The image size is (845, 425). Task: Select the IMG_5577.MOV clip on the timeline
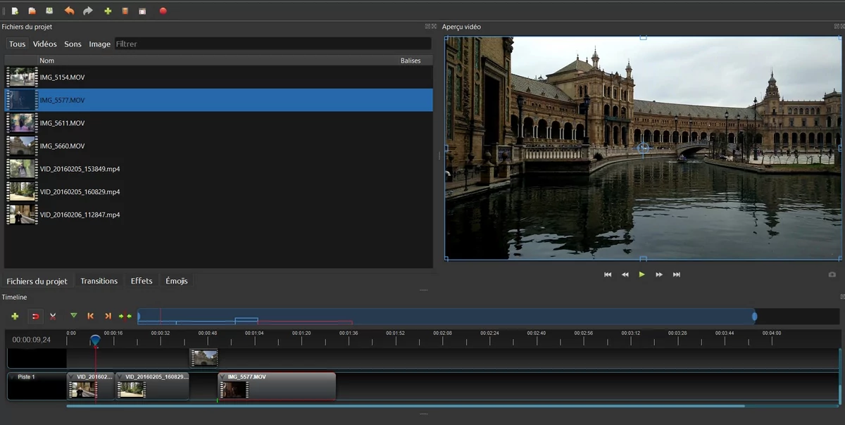(x=277, y=386)
